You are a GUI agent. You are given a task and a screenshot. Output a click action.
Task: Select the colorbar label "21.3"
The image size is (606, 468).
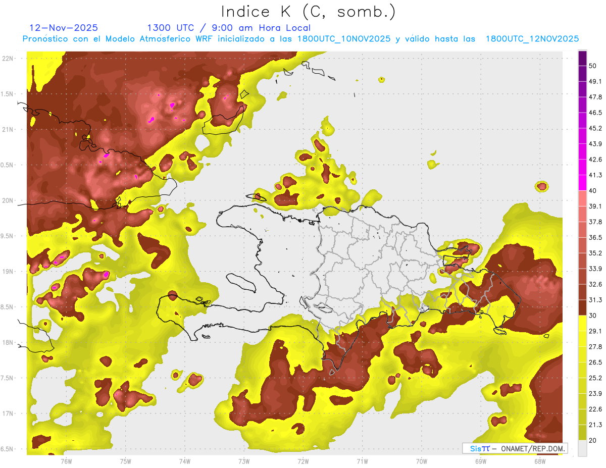[595, 425]
